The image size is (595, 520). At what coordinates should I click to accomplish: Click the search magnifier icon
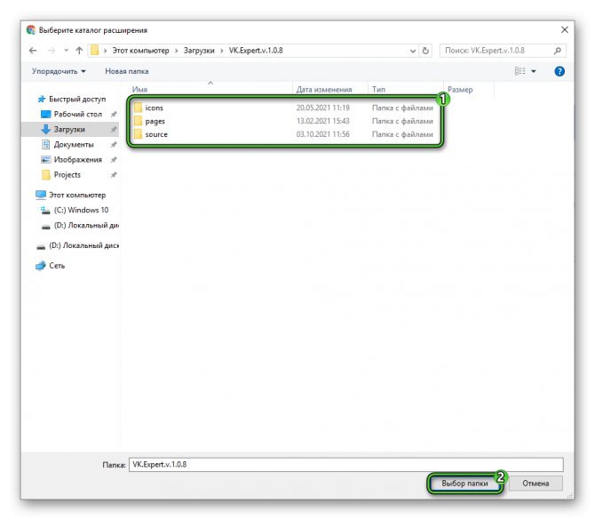[557, 51]
